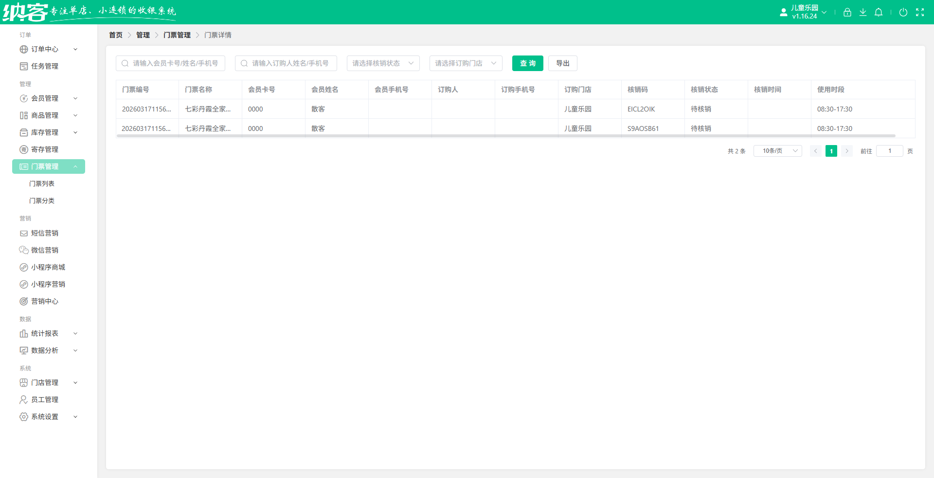Navigate to 首页 breadcrumb link
Screen dimensions: 934x478
click(x=116, y=35)
